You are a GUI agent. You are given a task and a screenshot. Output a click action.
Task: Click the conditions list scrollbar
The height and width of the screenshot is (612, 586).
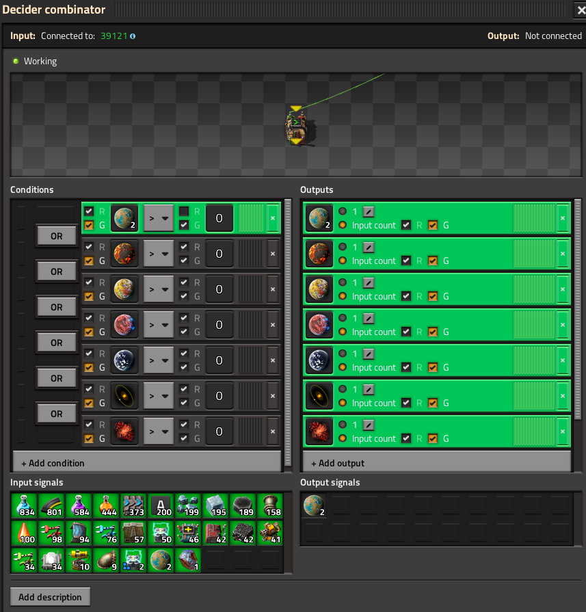(x=288, y=332)
